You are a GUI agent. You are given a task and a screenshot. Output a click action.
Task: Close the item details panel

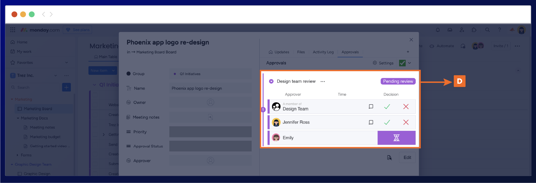click(x=411, y=40)
